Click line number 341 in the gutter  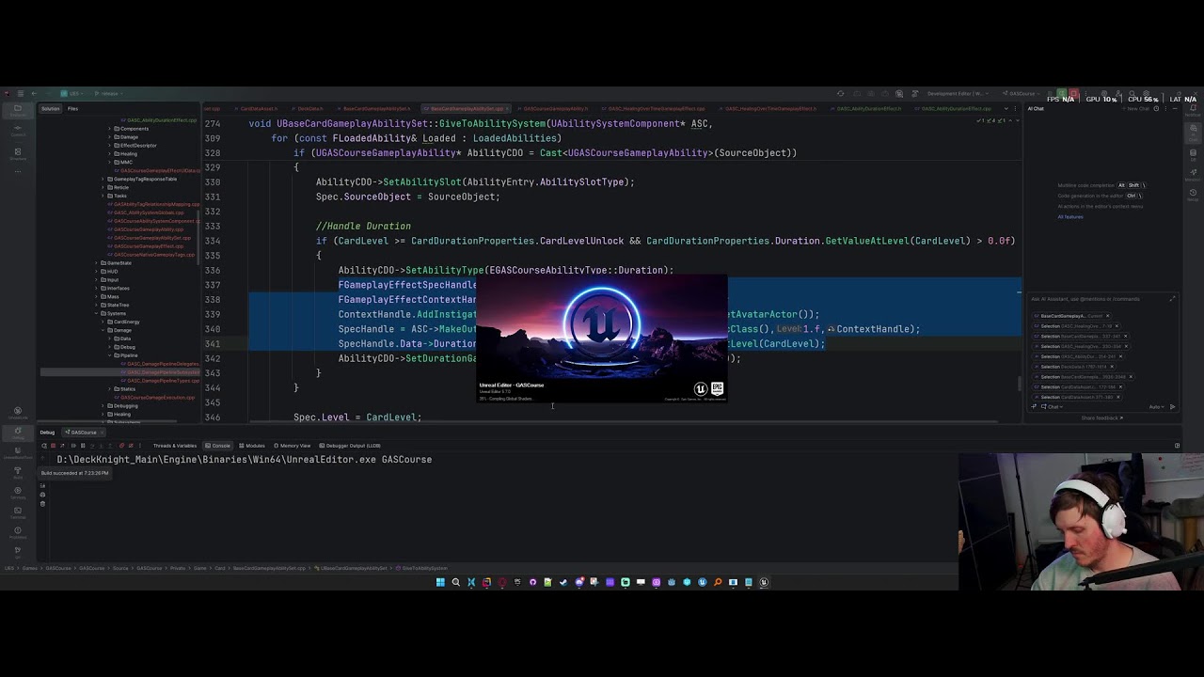(x=213, y=343)
